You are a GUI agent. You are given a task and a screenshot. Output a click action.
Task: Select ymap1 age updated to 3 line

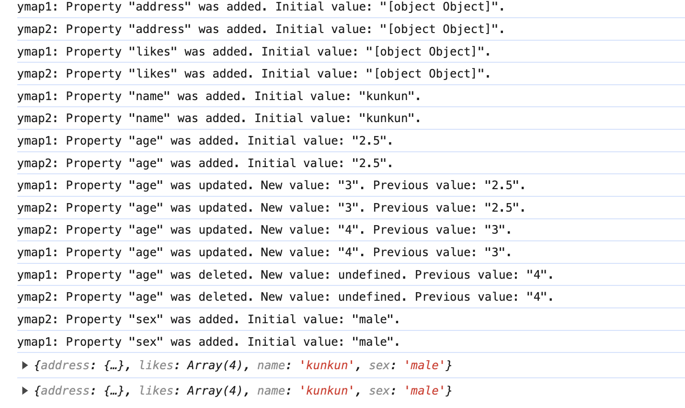271,185
